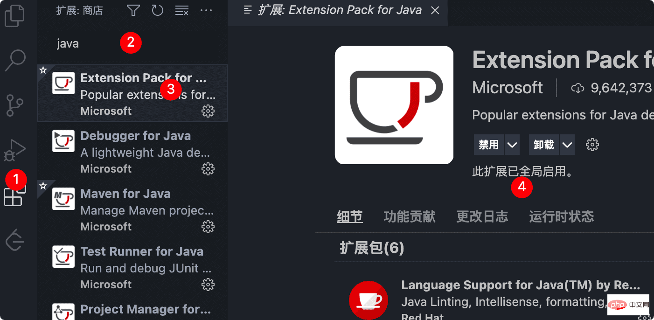Open the detail page manage gear icon
Screen dimensions: 654x320
click(592, 145)
